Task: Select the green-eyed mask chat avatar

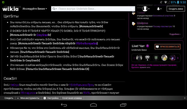Action: click(156, 58)
